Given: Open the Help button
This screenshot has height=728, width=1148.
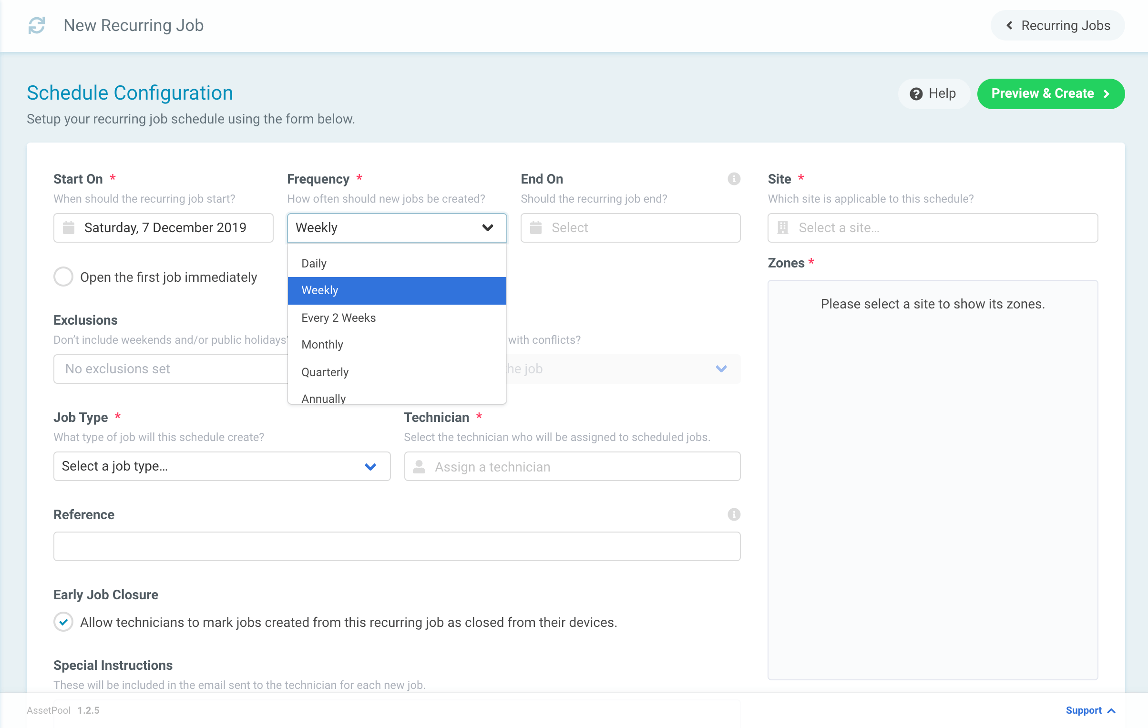Looking at the screenshot, I should (934, 93).
